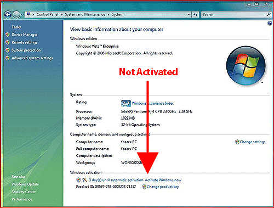Image resolution: width=274 pixels, height=208 pixels.
Task: Click inside the Search field
Action: click(x=234, y=15)
